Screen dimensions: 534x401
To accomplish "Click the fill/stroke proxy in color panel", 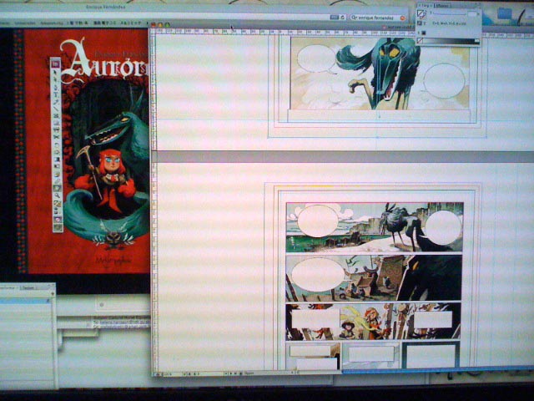I will 421,14.
